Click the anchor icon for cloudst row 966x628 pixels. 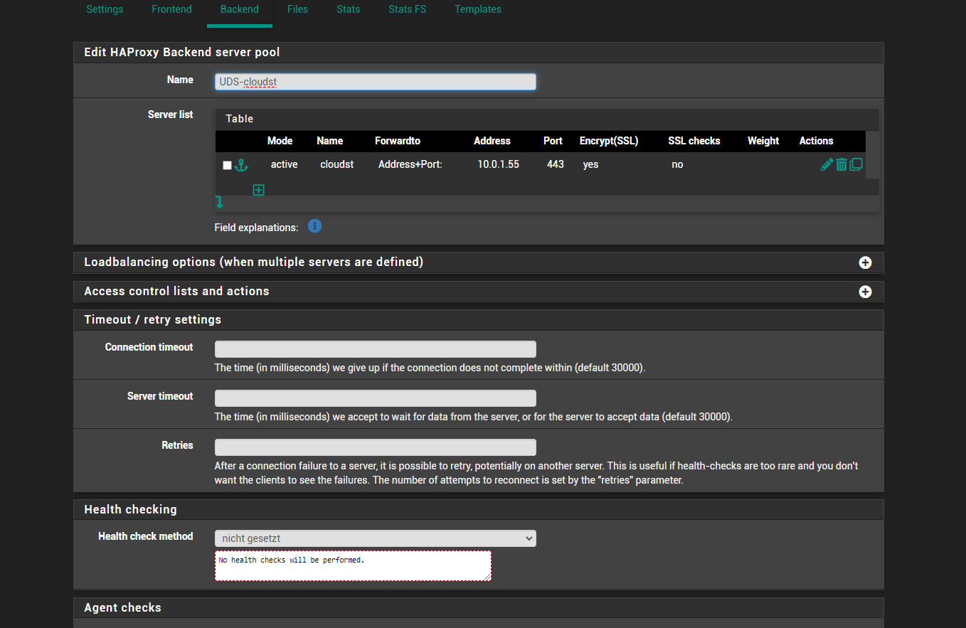(x=241, y=165)
